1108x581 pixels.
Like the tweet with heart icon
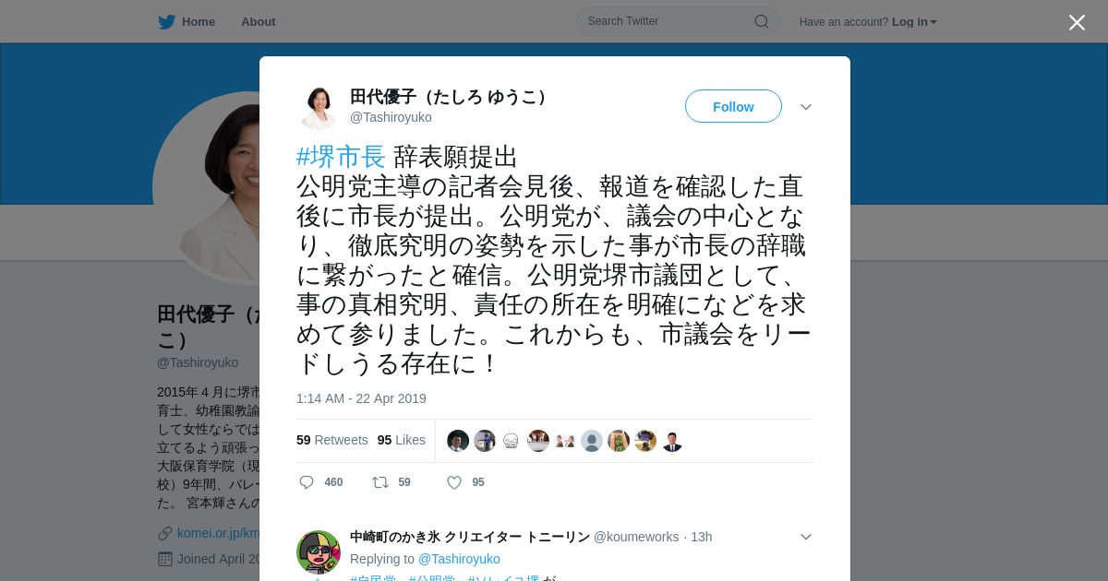454,482
